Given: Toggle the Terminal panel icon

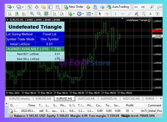Looking at the screenshot, I should tap(50, 7).
